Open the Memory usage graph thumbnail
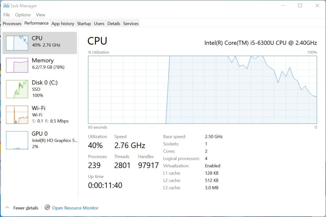The width and height of the screenshot is (326, 217). [17, 65]
